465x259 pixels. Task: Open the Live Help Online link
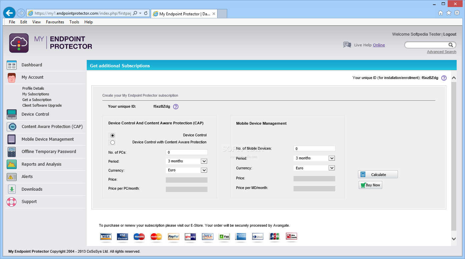point(379,45)
